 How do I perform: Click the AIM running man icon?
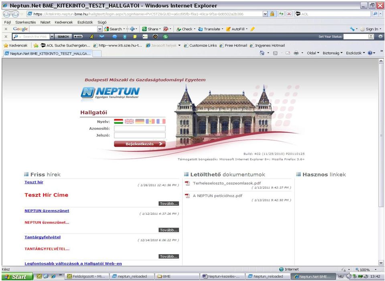tap(91, 37)
